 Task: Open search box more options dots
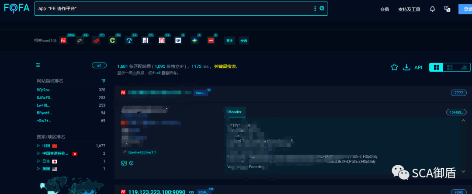point(315,8)
